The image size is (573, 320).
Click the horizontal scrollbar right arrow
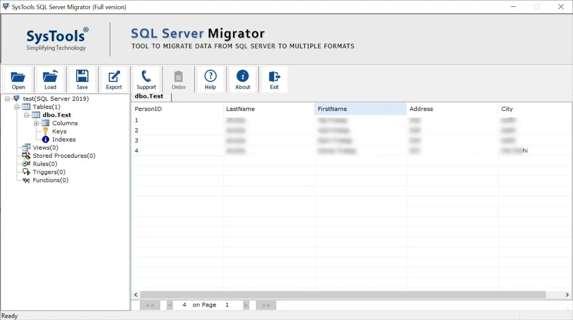click(567, 295)
